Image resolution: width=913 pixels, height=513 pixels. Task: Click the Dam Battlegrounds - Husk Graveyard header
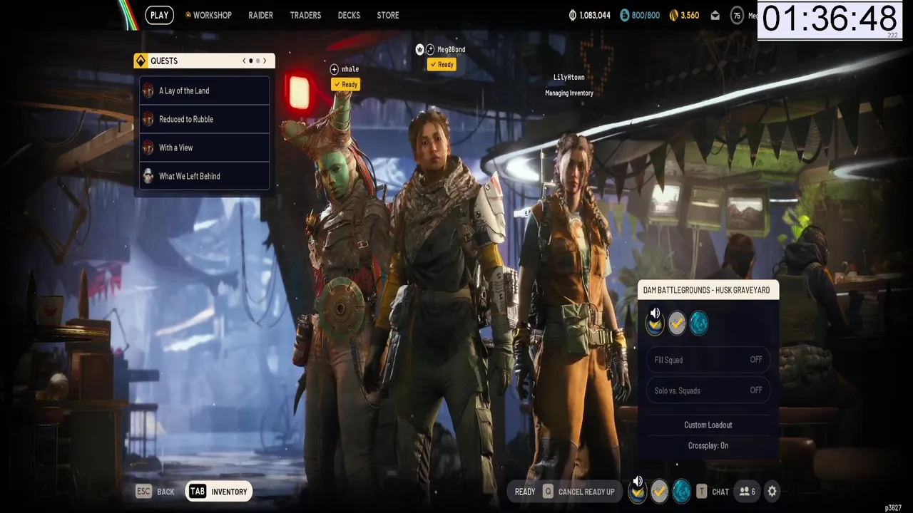click(x=708, y=290)
